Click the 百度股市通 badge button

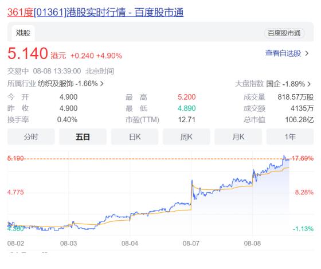[x=284, y=33]
